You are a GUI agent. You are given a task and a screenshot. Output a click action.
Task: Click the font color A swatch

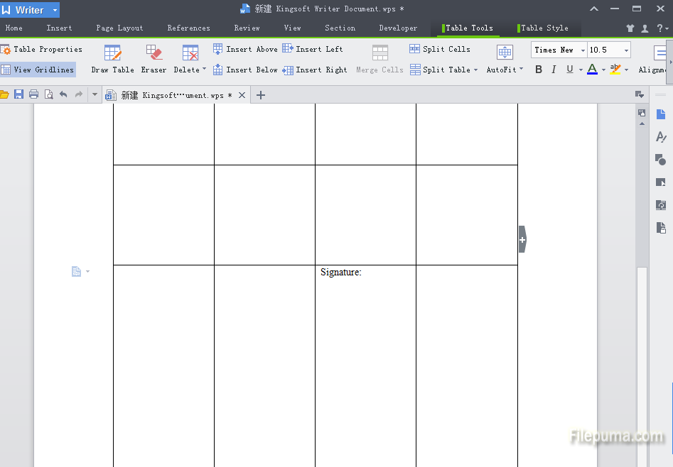click(592, 70)
